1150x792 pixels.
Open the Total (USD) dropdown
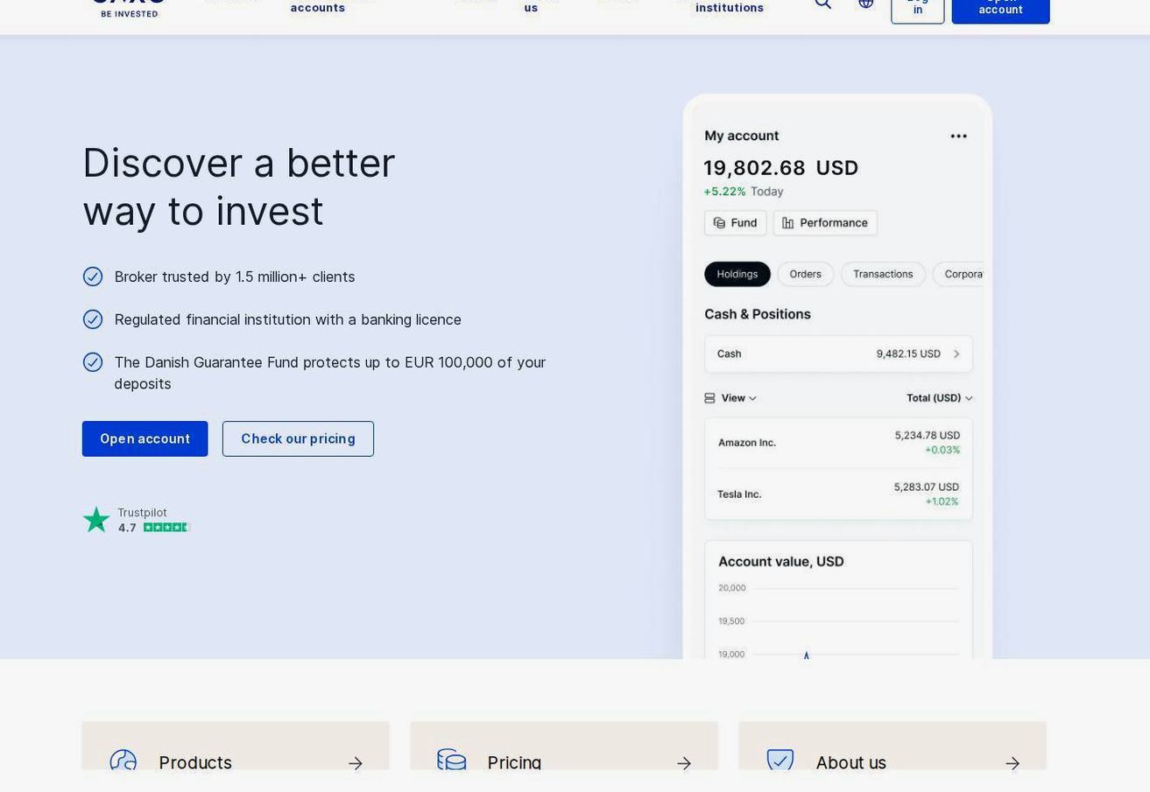point(940,398)
